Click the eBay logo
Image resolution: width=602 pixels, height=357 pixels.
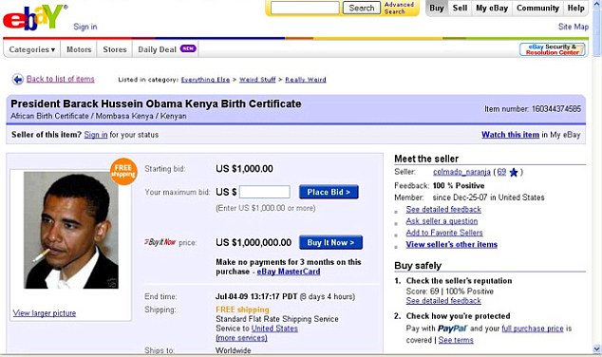[x=34, y=17]
